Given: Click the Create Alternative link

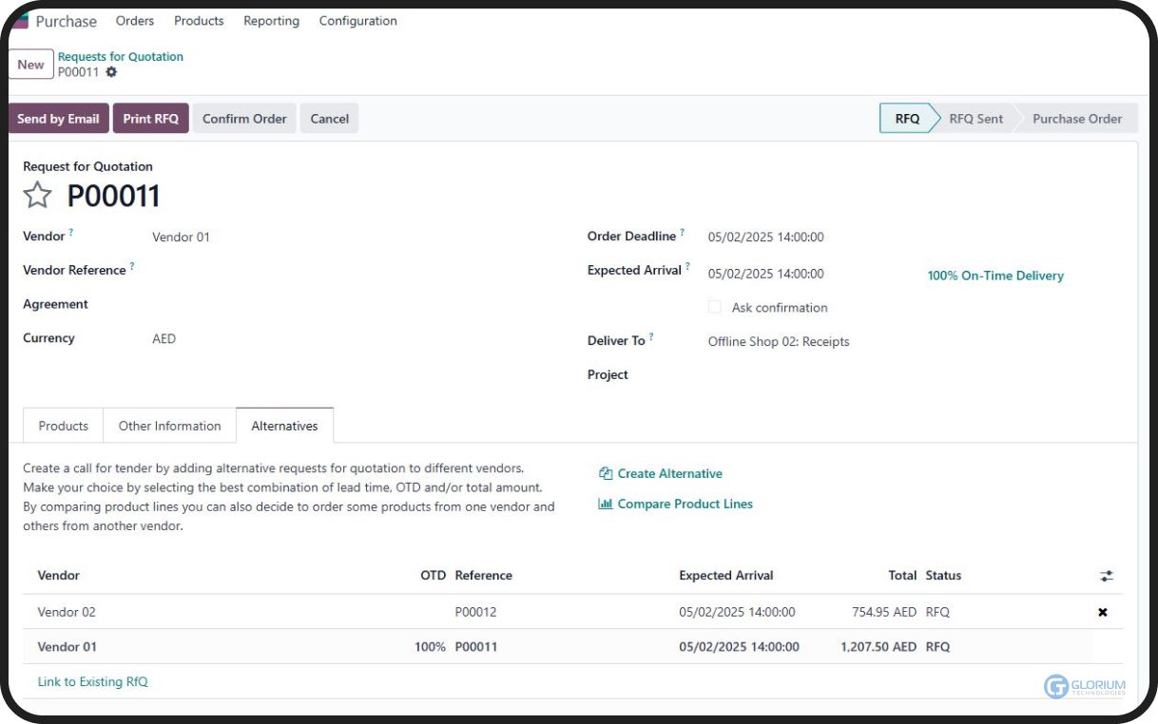Looking at the screenshot, I should tap(669, 473).
